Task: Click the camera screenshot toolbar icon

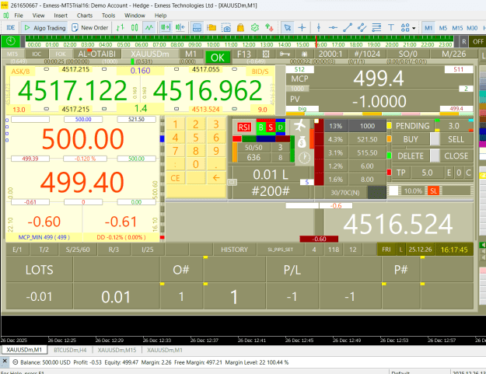Action: coord(226,27)
